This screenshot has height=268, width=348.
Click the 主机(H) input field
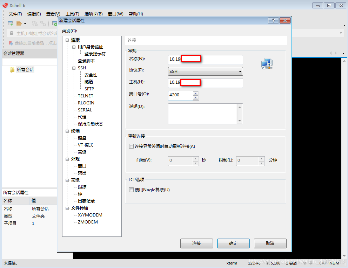tap(206, 83)
